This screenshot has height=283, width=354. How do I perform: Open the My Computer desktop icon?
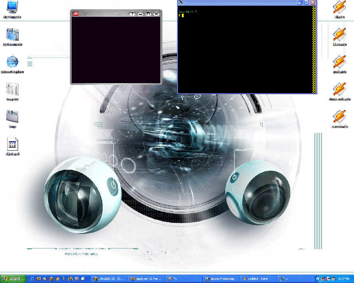click(12, 8)
